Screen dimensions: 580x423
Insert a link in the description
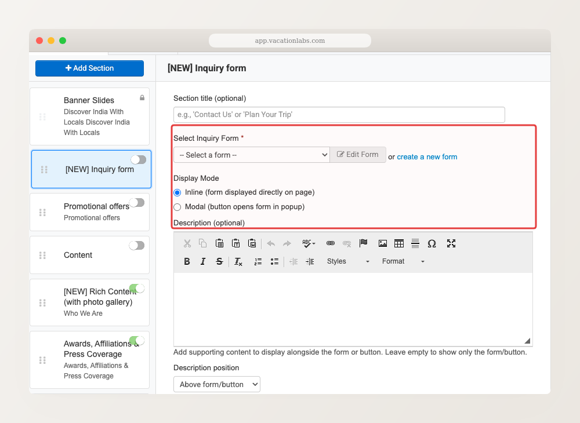[330, 243]
